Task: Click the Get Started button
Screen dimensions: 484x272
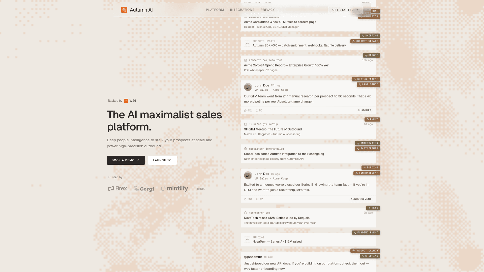Action: [345, 10]
